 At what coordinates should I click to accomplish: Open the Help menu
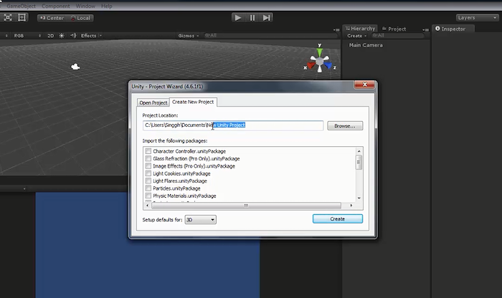(107, 6)
